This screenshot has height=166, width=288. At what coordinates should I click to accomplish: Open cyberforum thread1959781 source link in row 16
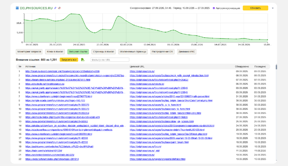point(59,134)
